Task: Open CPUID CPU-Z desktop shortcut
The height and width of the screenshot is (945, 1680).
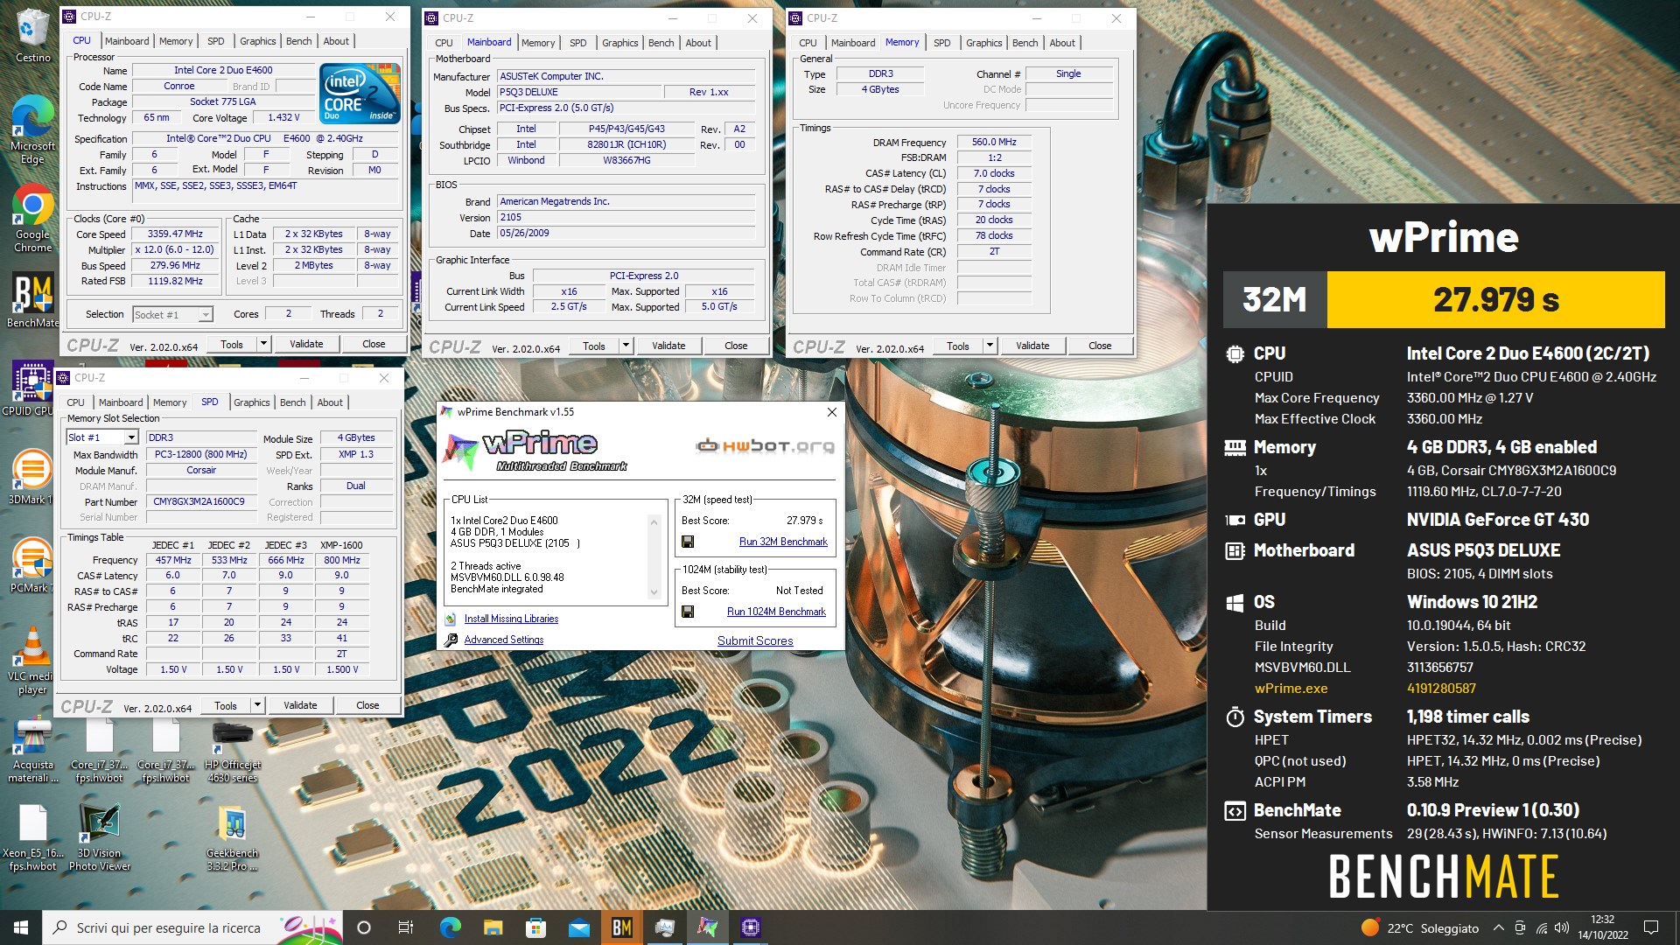Action: click(31, 388)
